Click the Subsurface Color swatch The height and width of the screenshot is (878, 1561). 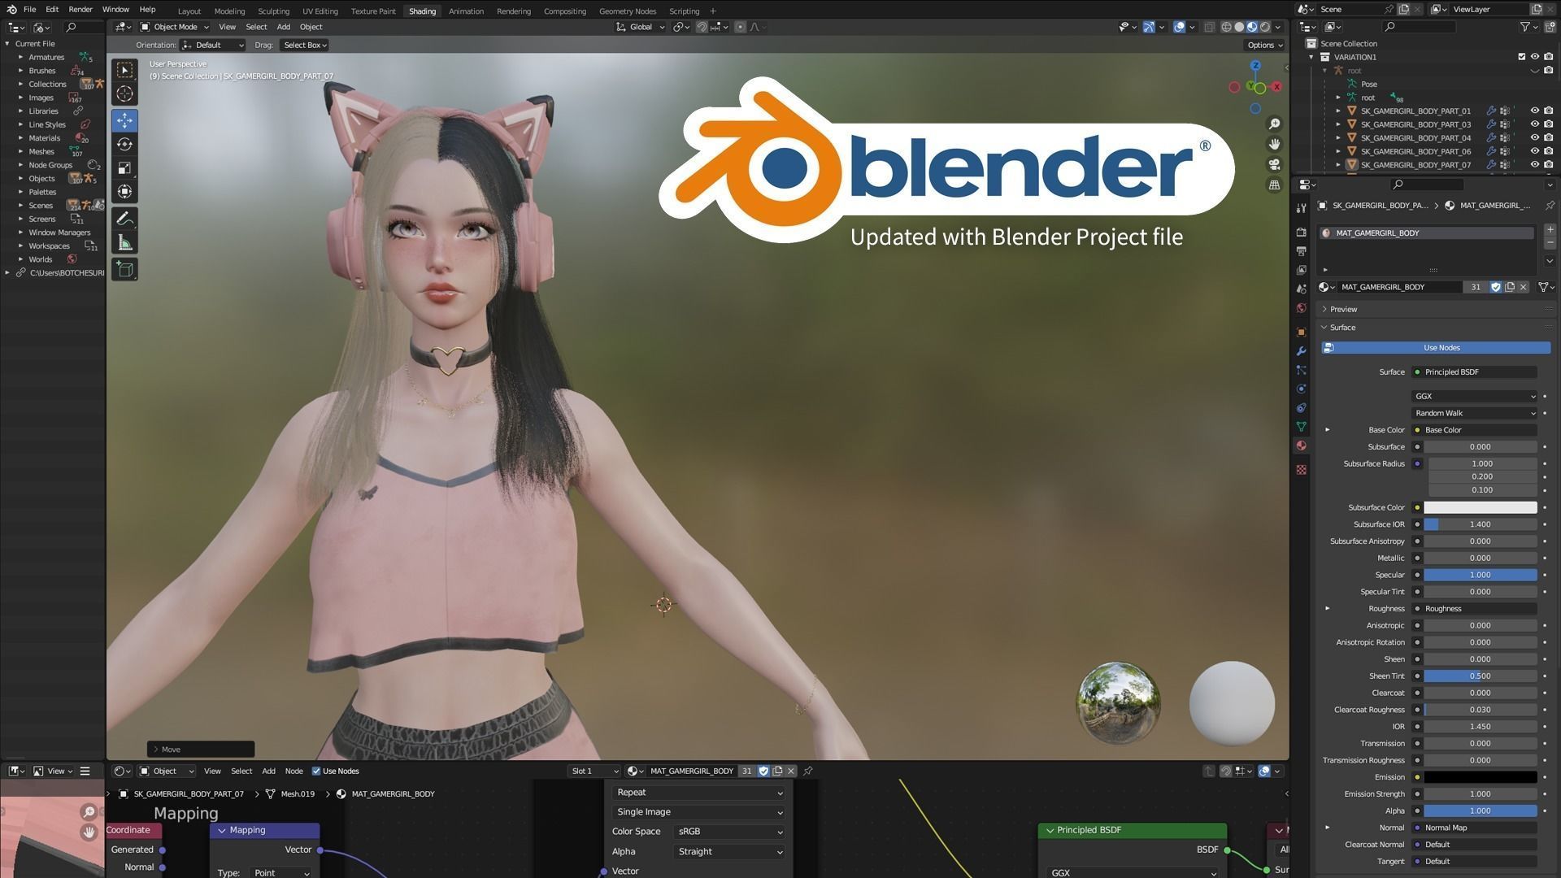[x=1480, y=507]
